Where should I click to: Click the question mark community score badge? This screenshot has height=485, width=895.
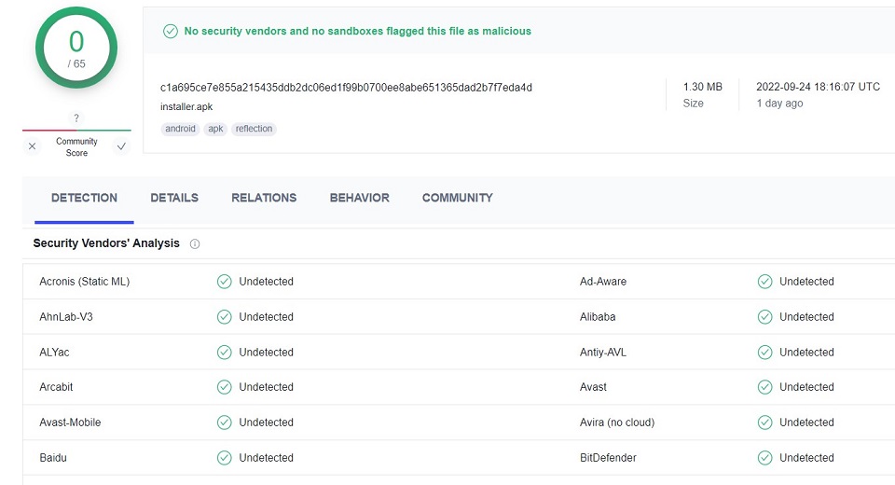(x=76, y=118)
